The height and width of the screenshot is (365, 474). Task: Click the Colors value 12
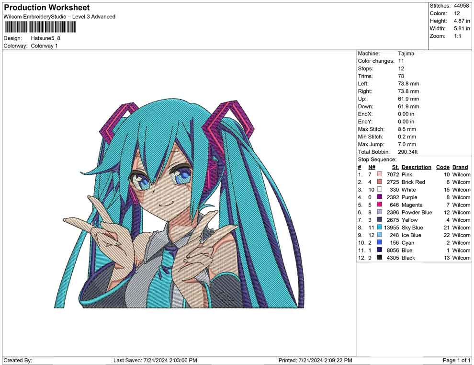(x=457, y=13)
